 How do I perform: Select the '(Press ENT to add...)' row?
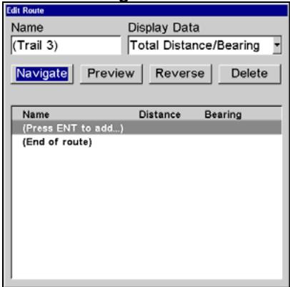tap(146, 128)
